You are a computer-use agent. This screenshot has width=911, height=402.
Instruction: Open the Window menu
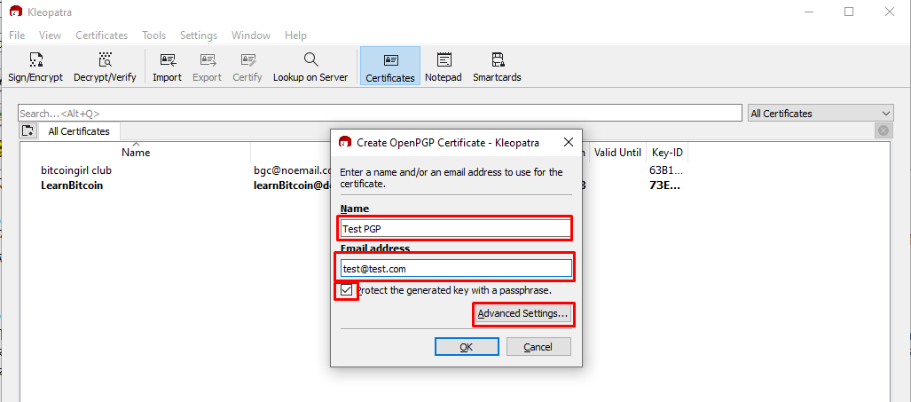[x=251, y=35]
